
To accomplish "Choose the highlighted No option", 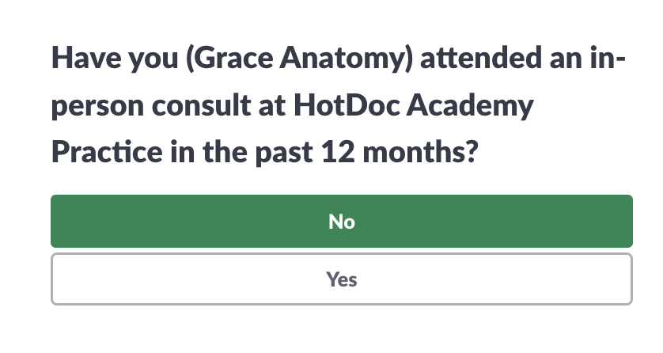I will (342, 222).
